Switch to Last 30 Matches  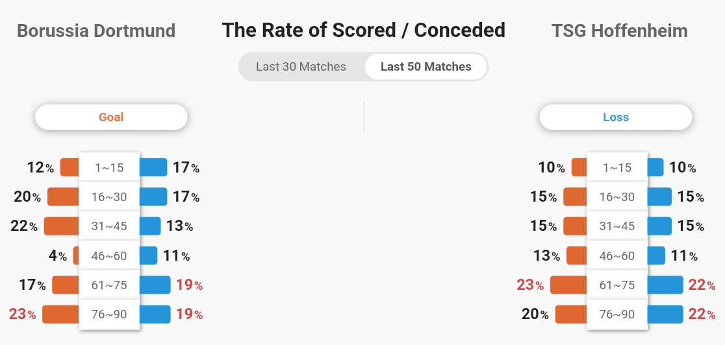[x=301, y=67]
